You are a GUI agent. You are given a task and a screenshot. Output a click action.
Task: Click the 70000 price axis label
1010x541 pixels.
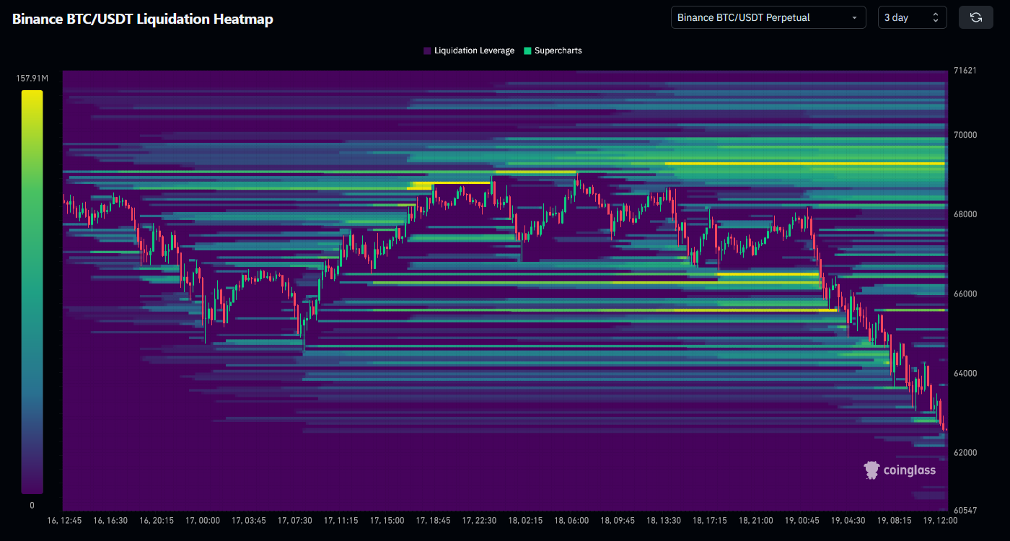[965, 135]
